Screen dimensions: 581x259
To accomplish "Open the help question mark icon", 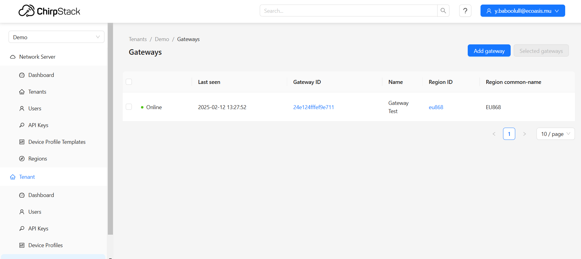I will [465, 11].
